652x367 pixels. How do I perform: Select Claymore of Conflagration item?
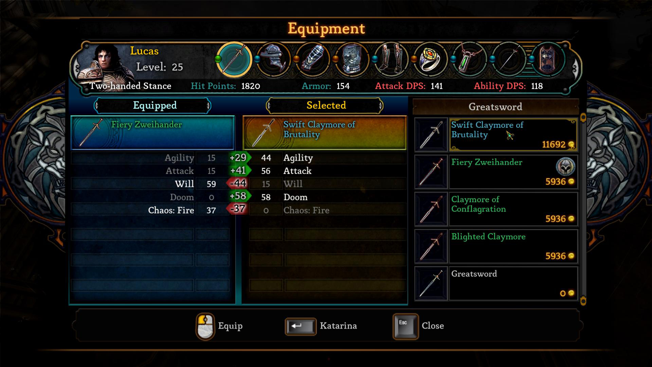point(496,209)
